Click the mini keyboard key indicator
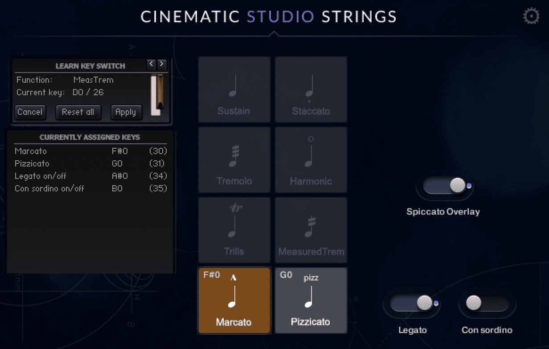This screenshot has width=549, height=349. click(x=156, y=95)
